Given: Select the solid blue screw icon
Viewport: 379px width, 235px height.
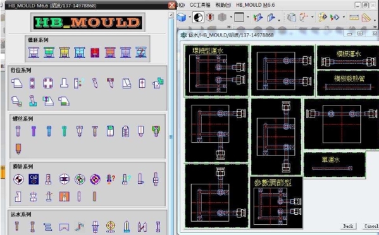Looking at the screenshot, I should (49, 131).
